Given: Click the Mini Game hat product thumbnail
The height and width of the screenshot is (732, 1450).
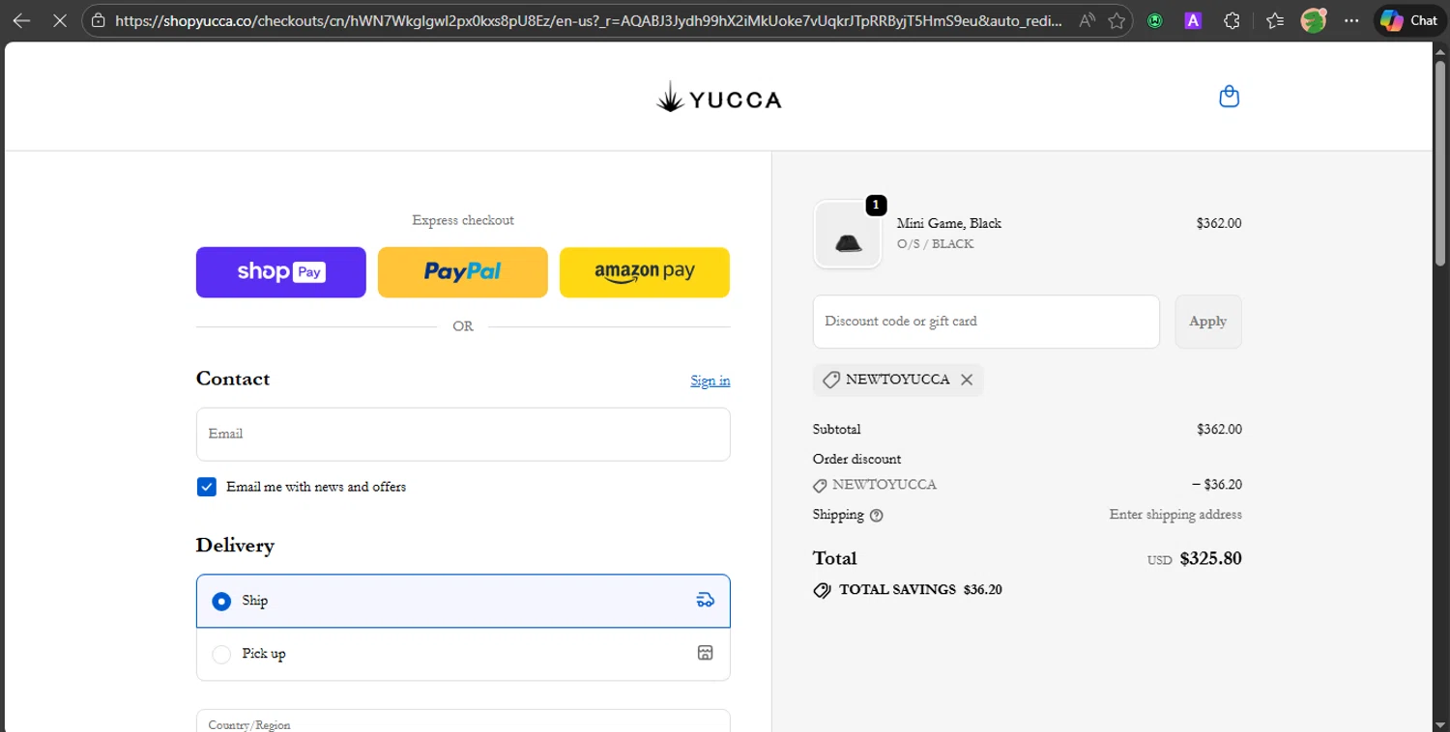Looking at the screenshot, I should 848,235.
